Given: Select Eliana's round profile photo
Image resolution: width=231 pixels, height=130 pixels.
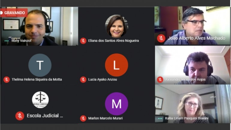Looking at the screenshot, I should (x=116, y=26).
